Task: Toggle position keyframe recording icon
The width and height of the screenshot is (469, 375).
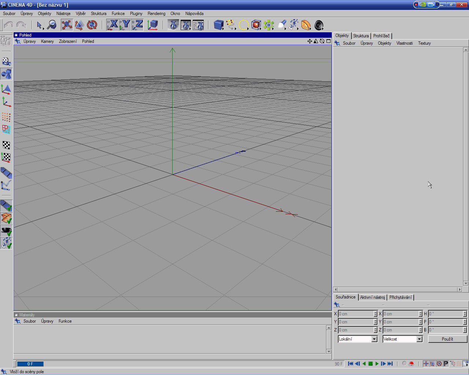Action: 426,364
